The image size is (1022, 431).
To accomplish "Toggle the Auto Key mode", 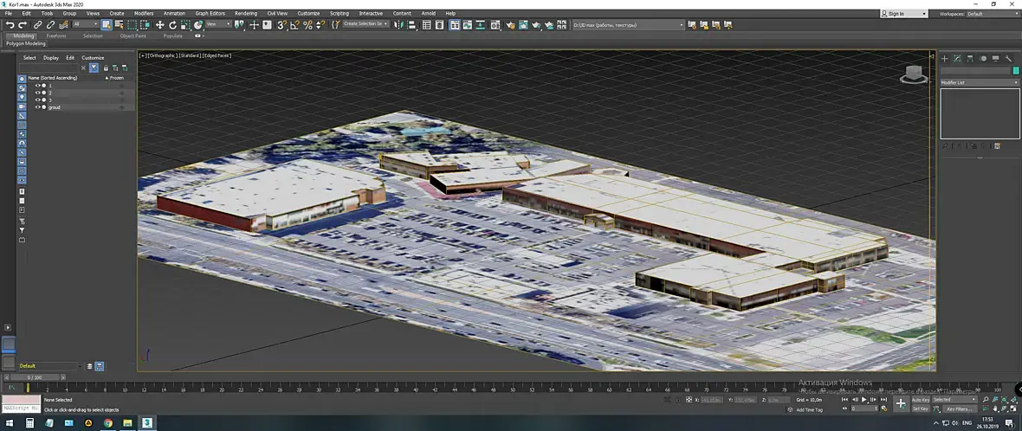I will point(921,399).
